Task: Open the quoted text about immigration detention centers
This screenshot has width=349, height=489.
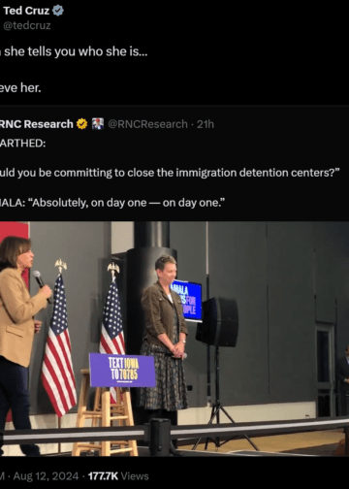Action: pyautogui.click(x=170, y=173)
